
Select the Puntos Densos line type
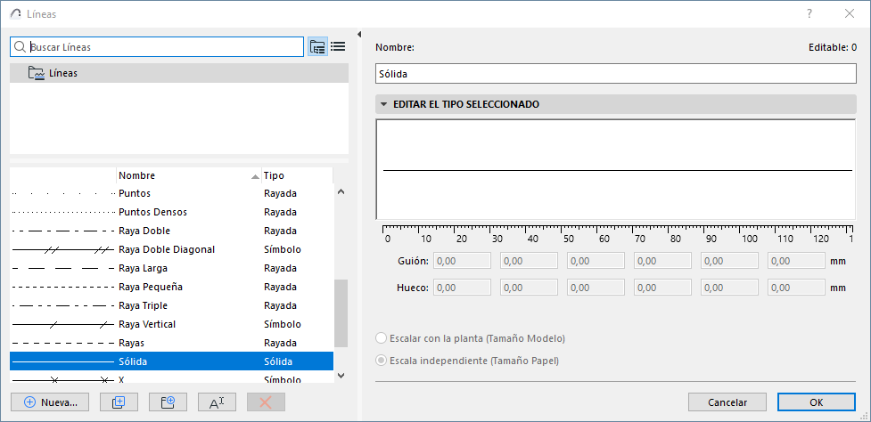click(172, 213)
